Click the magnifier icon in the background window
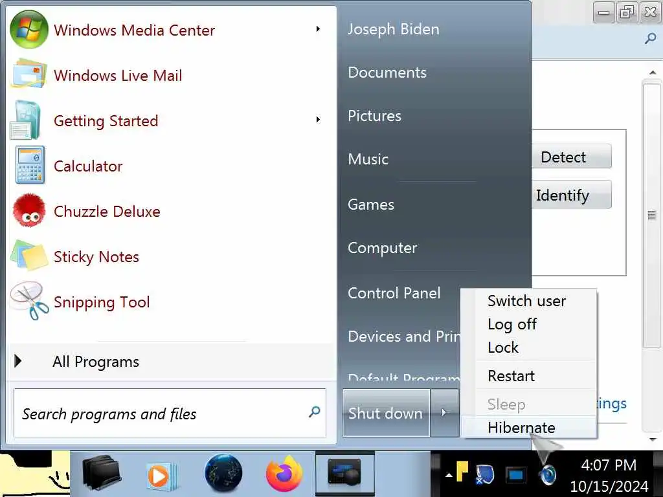Image resolution: width=663 pixels, height=497 pixels. pyautogui.click(x=650, y=38)
